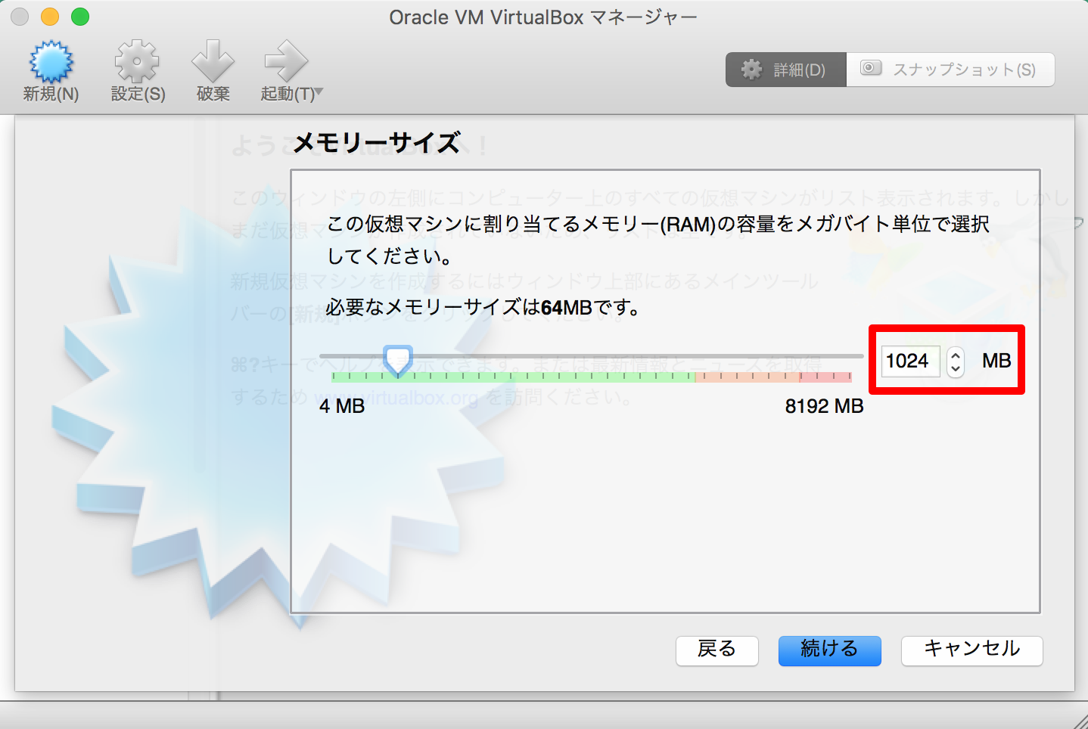Click the window's green maximize button

pyautogui.click(x=80, y=17)
